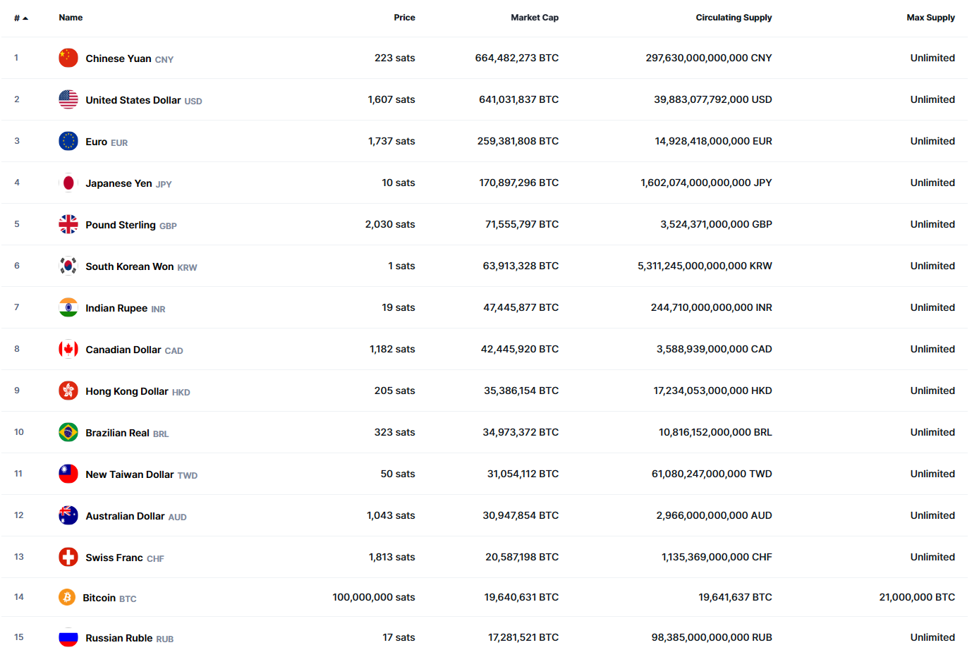Open the Canadian Dollar link
This screenshot has width=979, height=657.
123,350
